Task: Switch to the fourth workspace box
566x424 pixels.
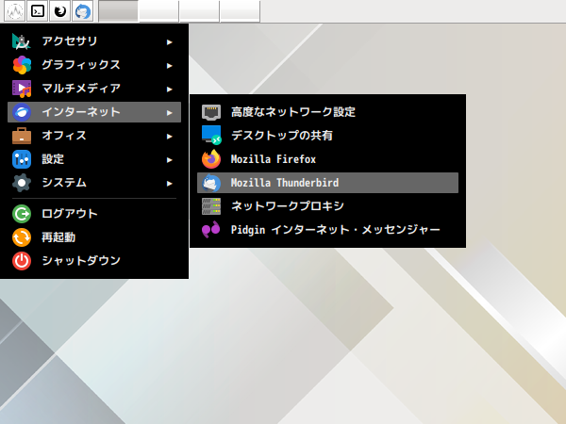Action: click(240, 11)
